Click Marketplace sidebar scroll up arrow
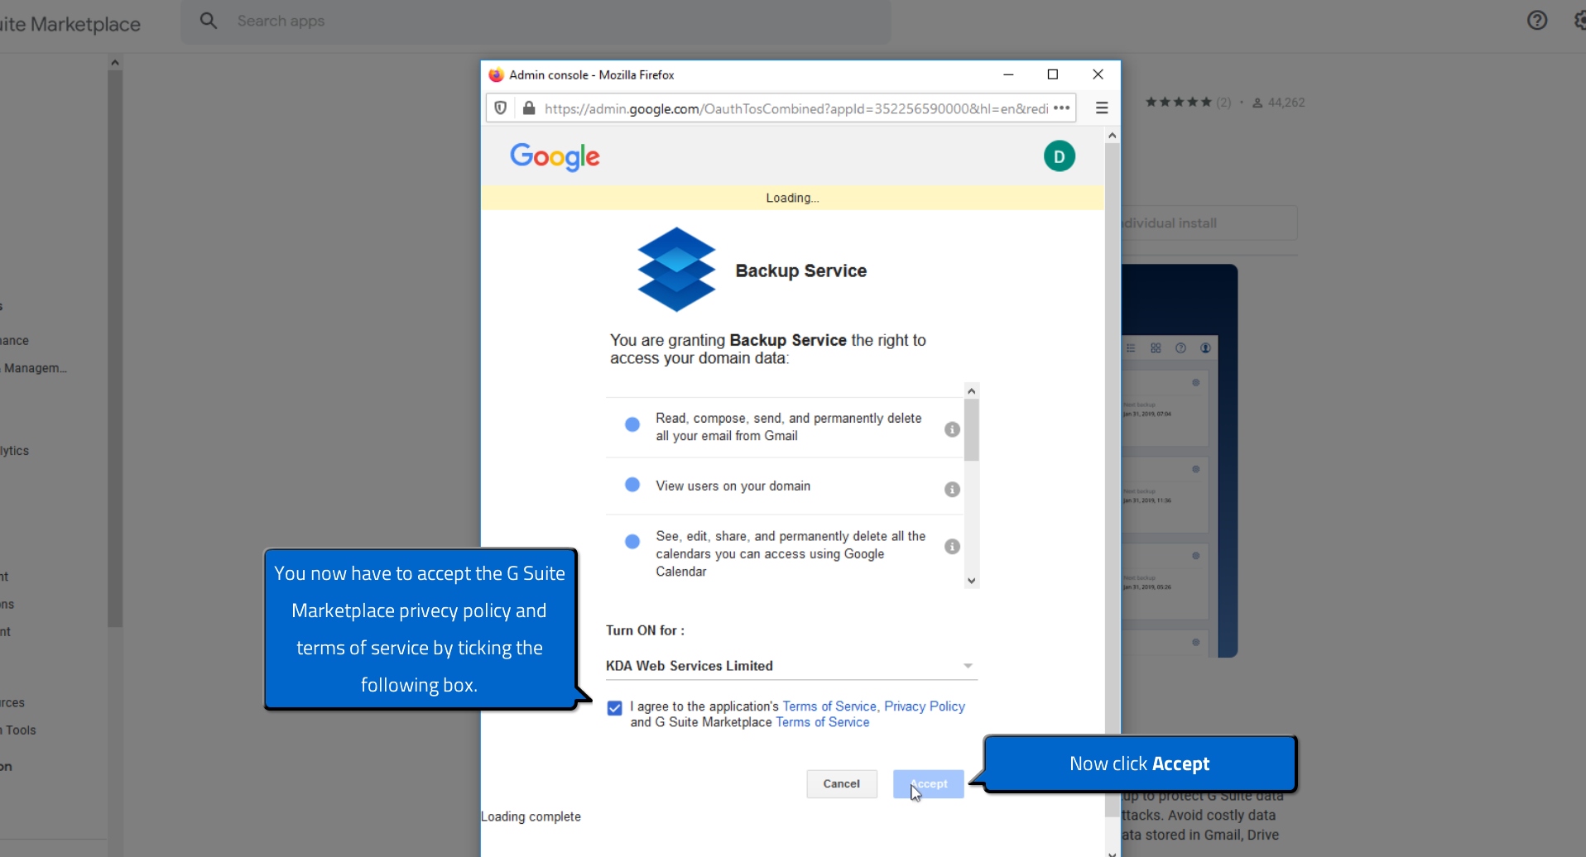1586x857 pixels. (115, 63)
